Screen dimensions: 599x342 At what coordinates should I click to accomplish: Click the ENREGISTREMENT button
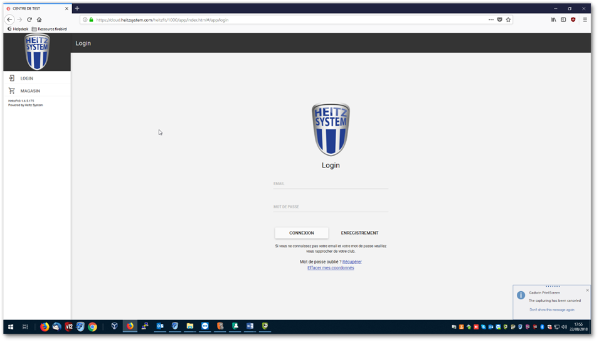(359, 233)
